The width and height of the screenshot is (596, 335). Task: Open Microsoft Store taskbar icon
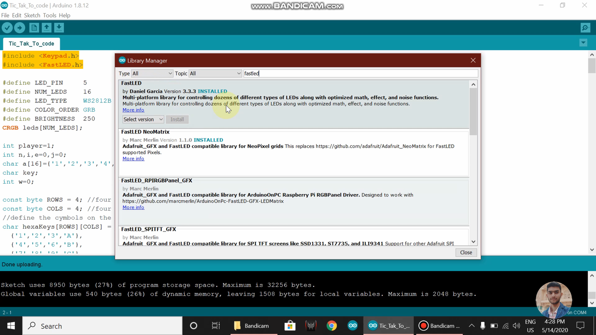(290, 326)
